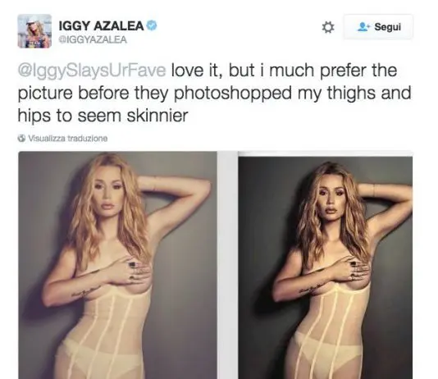Click the word "photoshopped" in the tweet
The width and height of the screenshot is (438, 379).
coord(233,93)
